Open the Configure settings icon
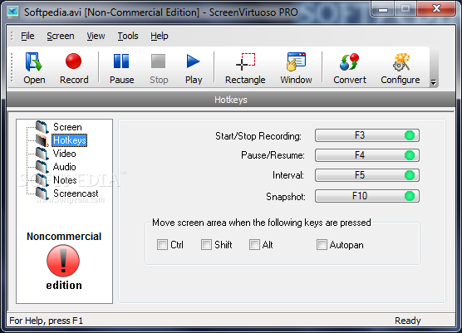Viewport: 462px width, 333px height. [401, 68]
